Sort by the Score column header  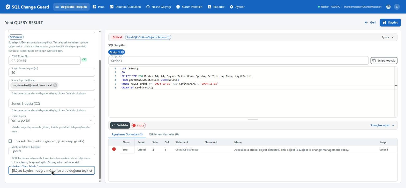click(141, 142)
